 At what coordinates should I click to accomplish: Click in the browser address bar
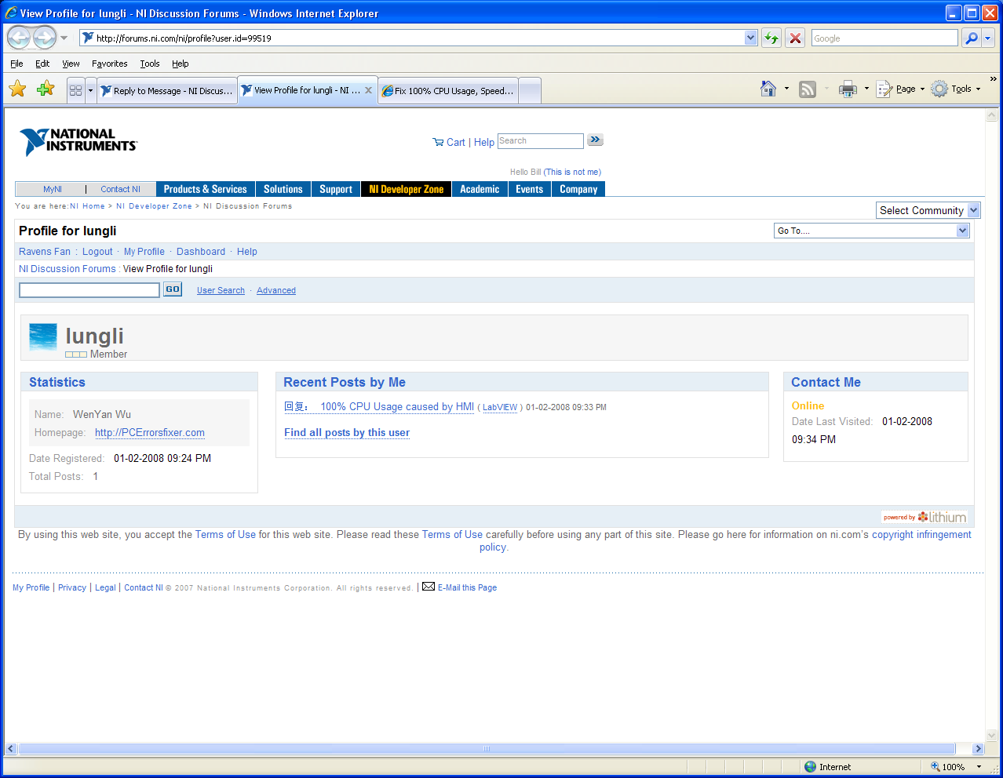click(420, 38)
